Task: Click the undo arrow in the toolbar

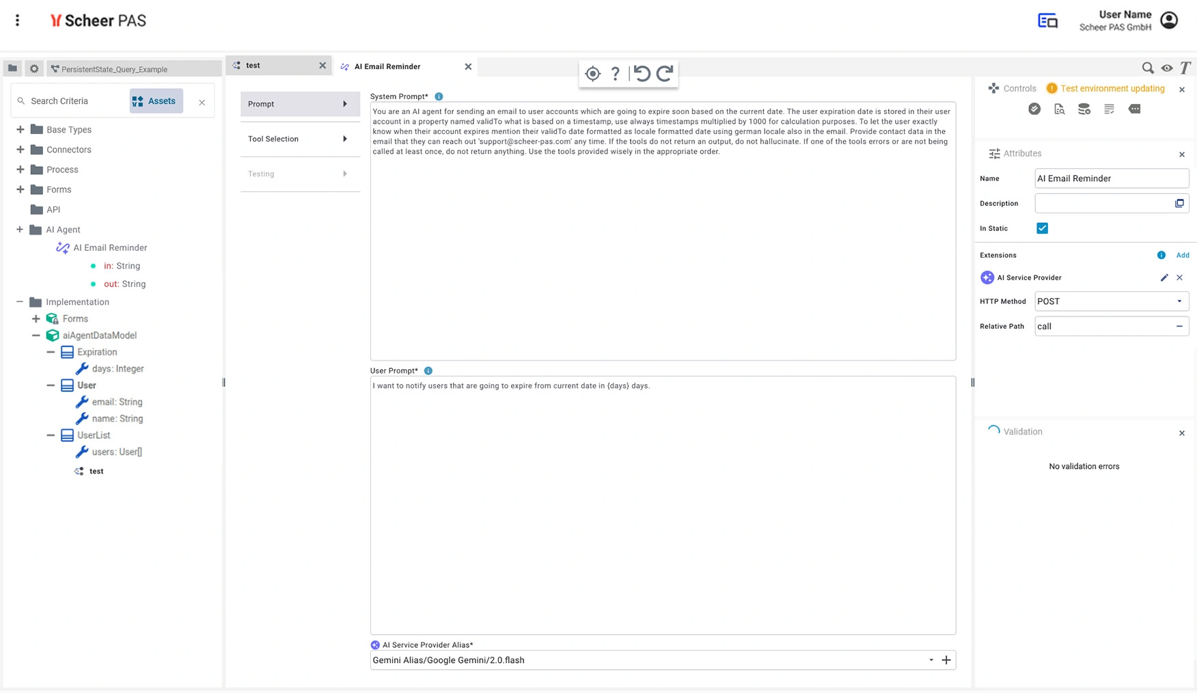Action: [x=642, y=73]
